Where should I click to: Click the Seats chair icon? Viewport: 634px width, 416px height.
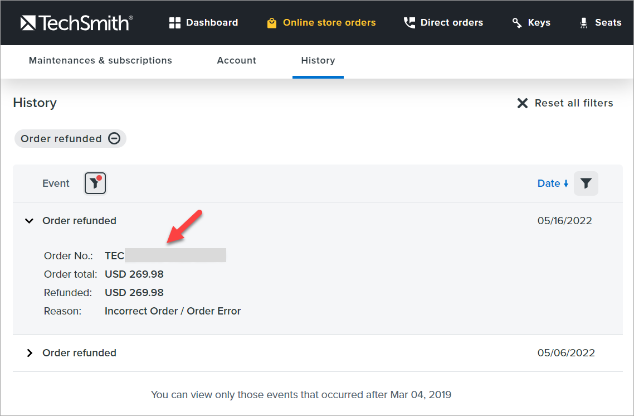click(x=584, y=23)
